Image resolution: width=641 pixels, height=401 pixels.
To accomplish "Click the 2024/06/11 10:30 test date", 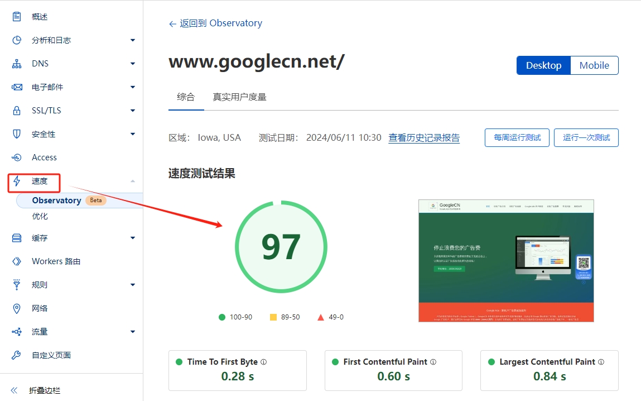I will [344, 137].
